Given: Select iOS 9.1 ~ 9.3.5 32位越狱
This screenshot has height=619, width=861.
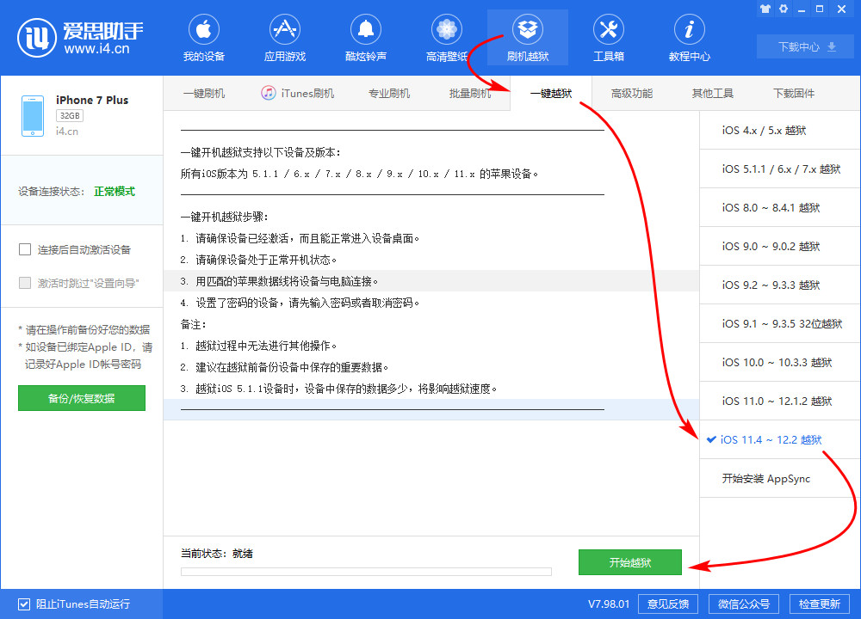Looking at the screenshot, I should coord(780,323).
